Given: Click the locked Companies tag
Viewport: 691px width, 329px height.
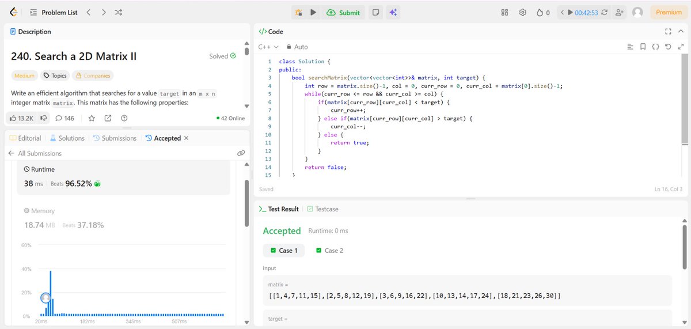Looking at the screenshot, I should 93,75.
